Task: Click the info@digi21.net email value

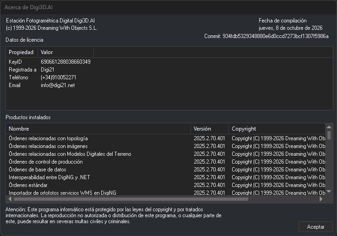Action: (58, 85)
